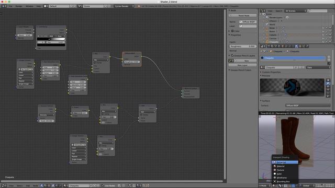Toggle visibility eye for Boton object
The height and width of the screenshot is (188, 335).
(323, 31)
